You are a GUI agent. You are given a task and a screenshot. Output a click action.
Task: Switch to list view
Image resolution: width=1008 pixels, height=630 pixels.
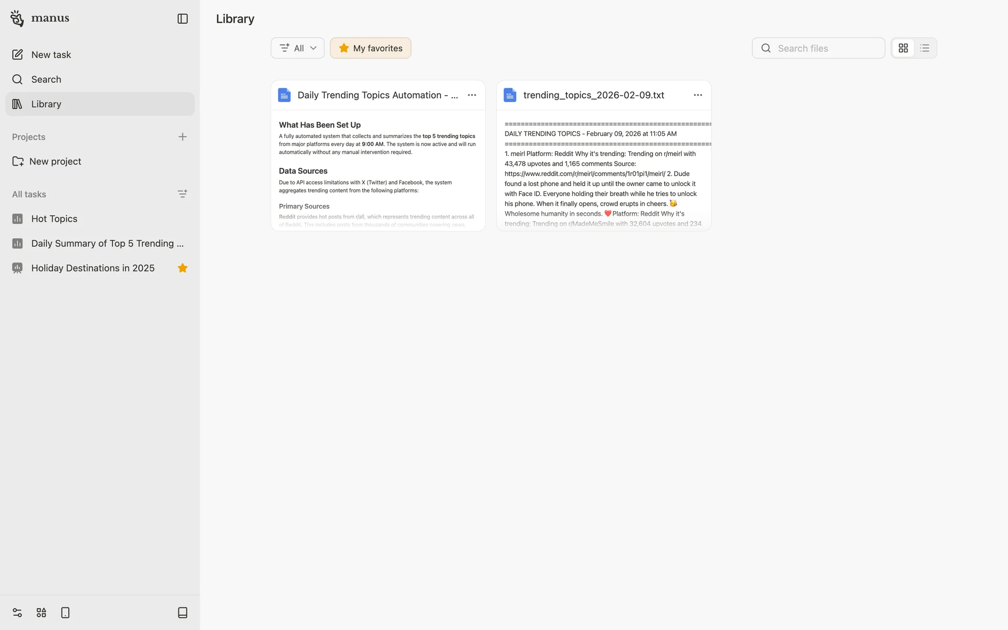[x=925, y=48]
